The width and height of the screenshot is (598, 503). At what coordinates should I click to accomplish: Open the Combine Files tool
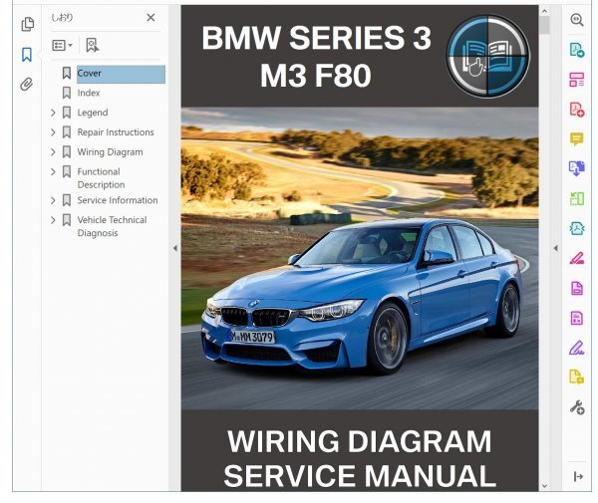click(x=577, y=168)
